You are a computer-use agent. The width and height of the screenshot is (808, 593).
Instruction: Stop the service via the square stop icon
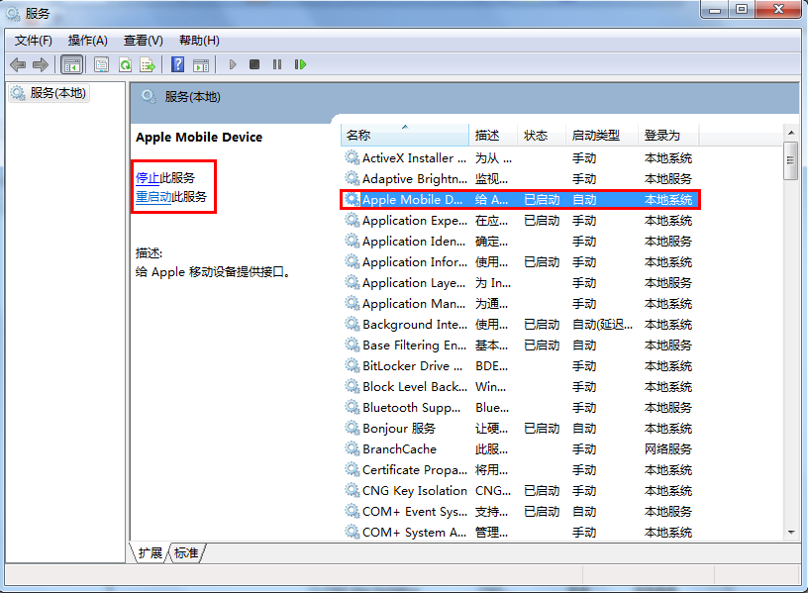(x=254, y=64)
